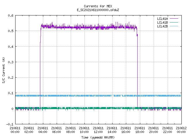Click the x-axis tick '210611 02:00'
Viewport: 187px width, 140px height.
(x=29, y=130)
